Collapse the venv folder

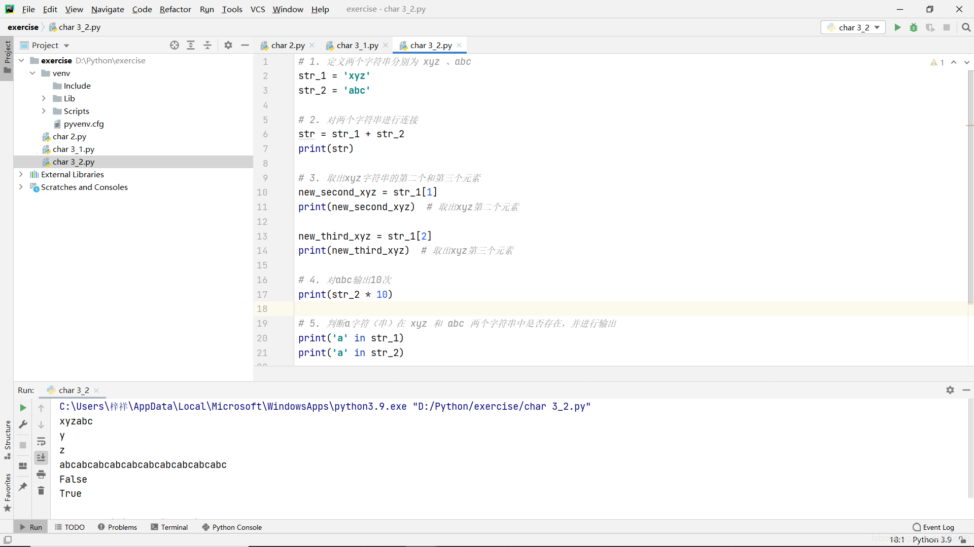32,73
